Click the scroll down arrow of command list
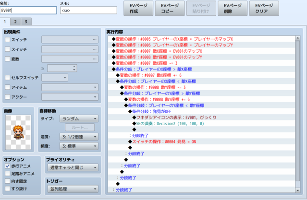This screenshot has height=200, width=307. pyautogui.click(x=298, y=190)
